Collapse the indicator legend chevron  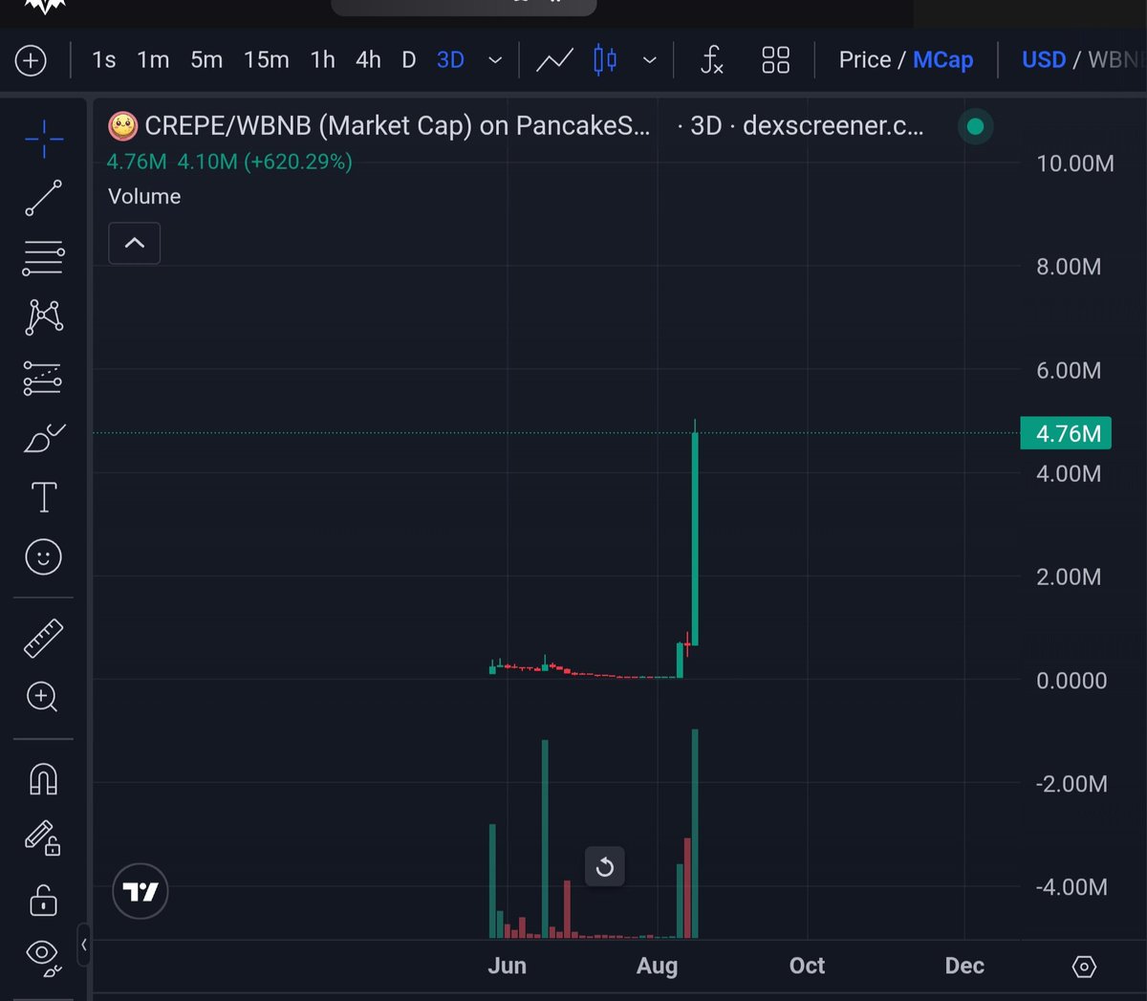[x=135, y=243]
